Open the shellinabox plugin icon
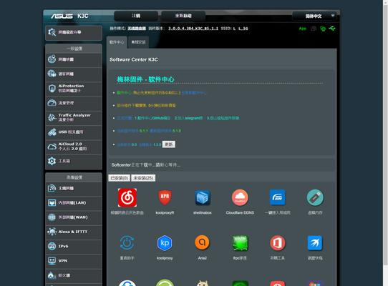Viewport: 388px width, 286px height. tap(203, 197)
